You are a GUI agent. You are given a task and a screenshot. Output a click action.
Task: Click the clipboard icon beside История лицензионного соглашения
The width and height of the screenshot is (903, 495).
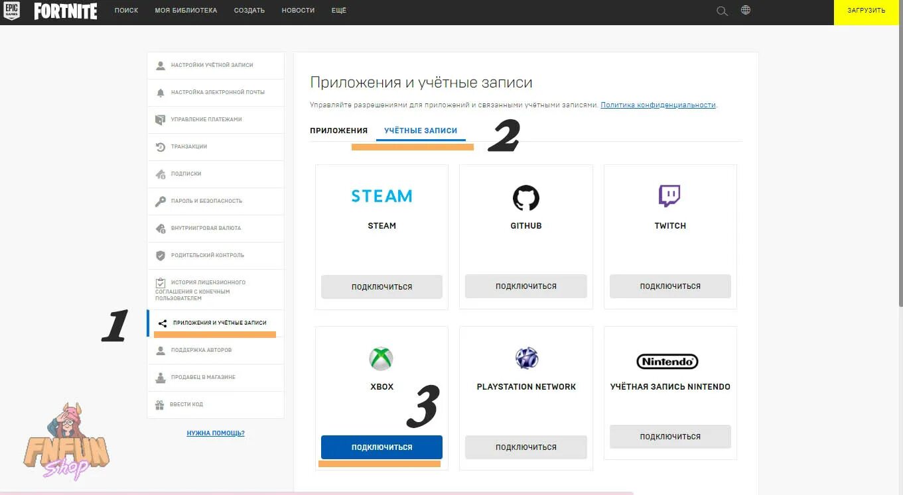160,283
